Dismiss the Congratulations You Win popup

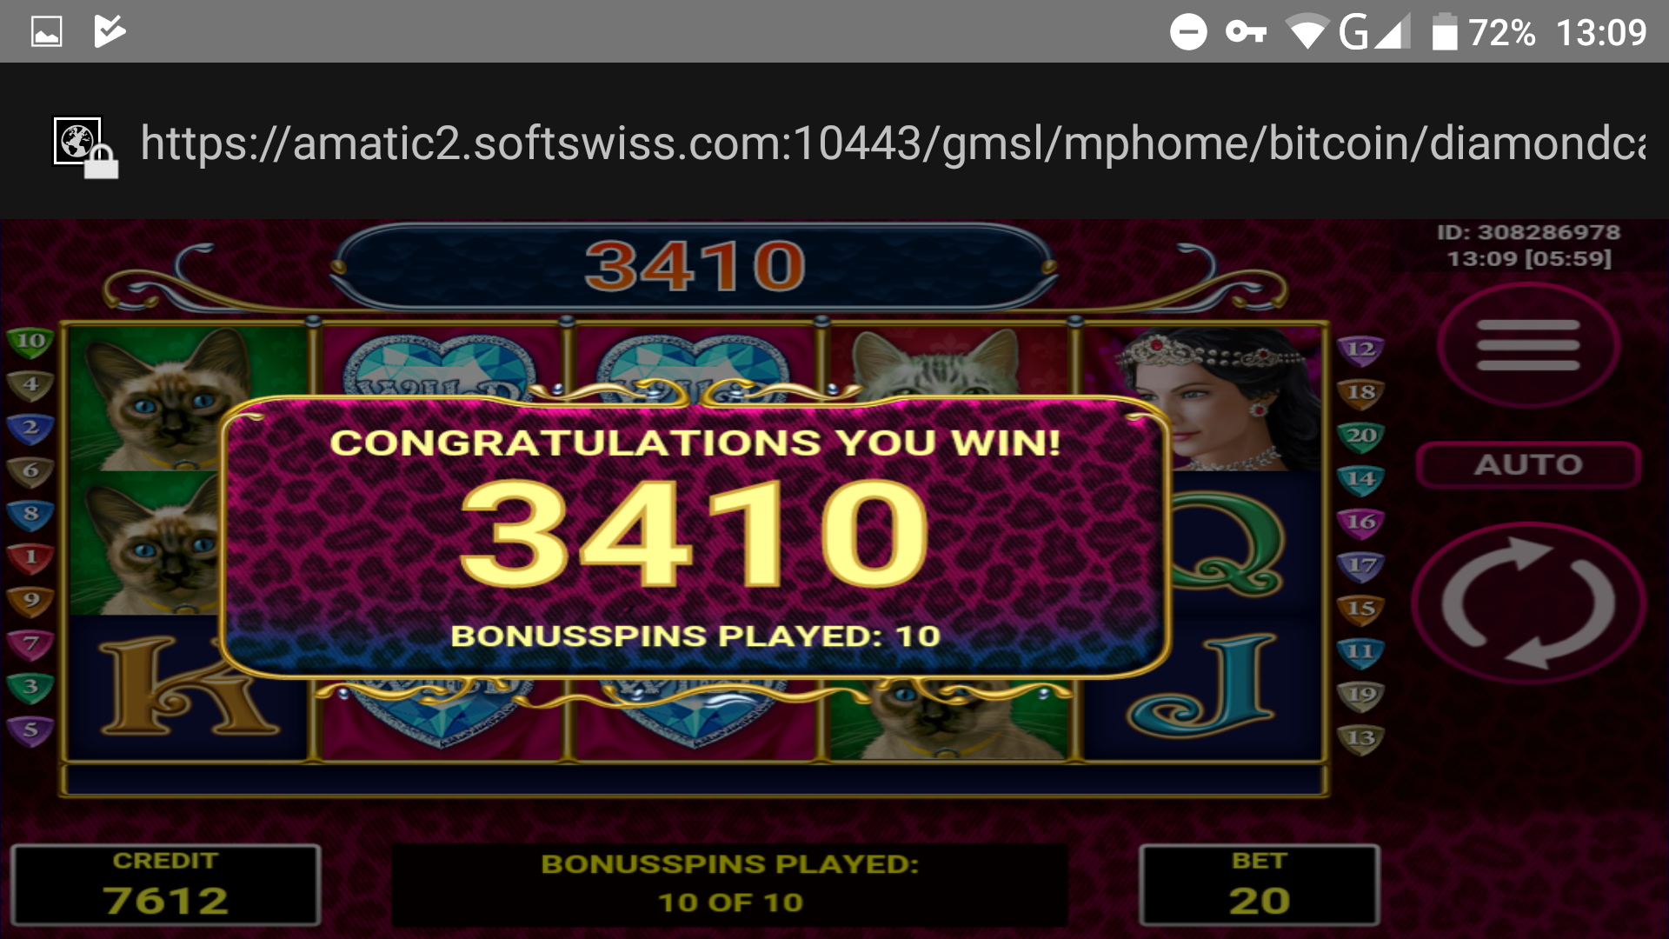click(x=695, y=535)
